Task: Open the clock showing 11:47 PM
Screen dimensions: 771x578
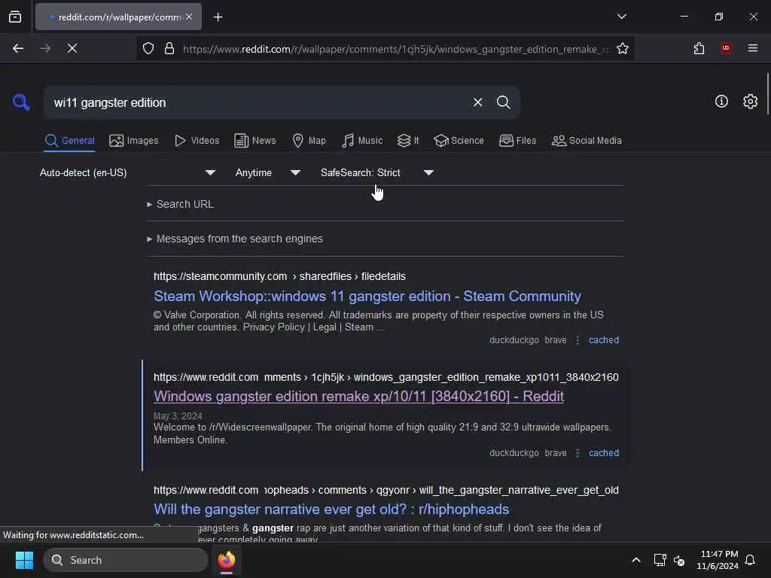Action: [x=718, y=560]
